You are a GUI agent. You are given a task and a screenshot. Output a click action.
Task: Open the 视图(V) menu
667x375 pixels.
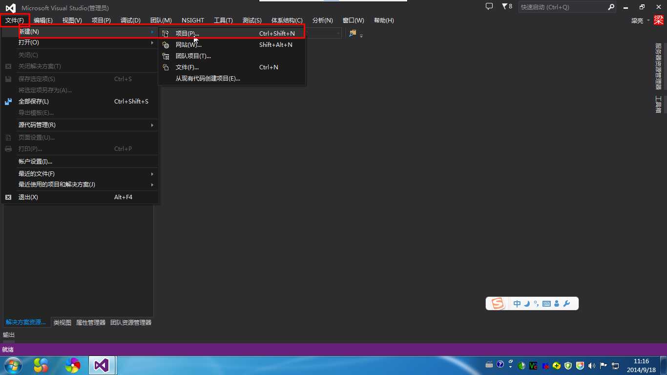[72, 20]
